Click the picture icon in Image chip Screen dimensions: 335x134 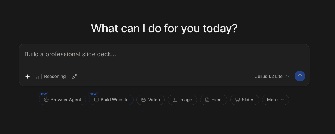175,100
